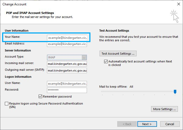Toggle the Remember password checkbox
183x130 pixels.
point(40,96)
